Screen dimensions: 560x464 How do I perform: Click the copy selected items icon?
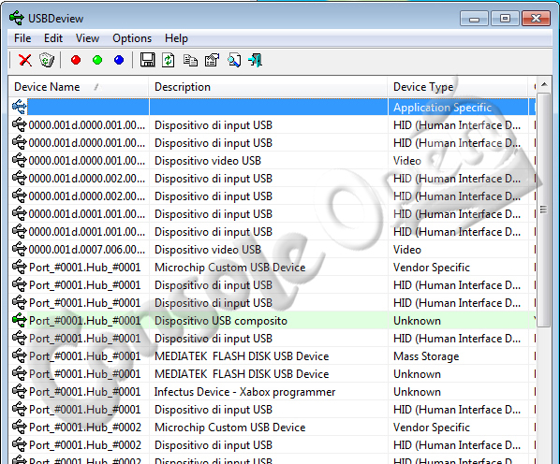190,60
